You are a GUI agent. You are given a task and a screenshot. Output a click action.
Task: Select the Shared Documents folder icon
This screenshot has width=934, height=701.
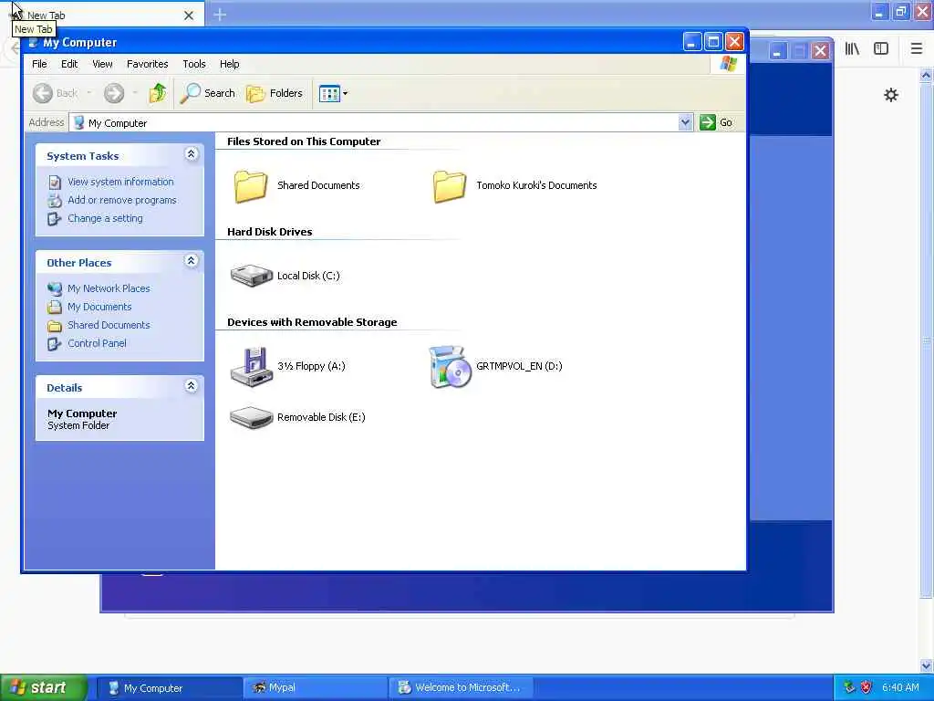point(250,186)
